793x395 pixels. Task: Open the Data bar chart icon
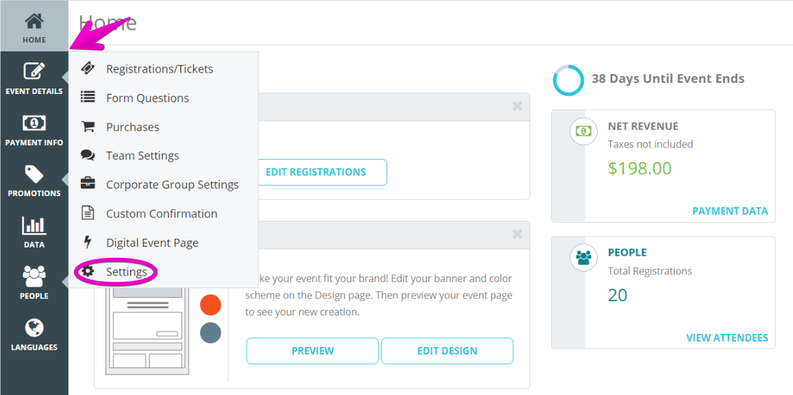[34, 226]
